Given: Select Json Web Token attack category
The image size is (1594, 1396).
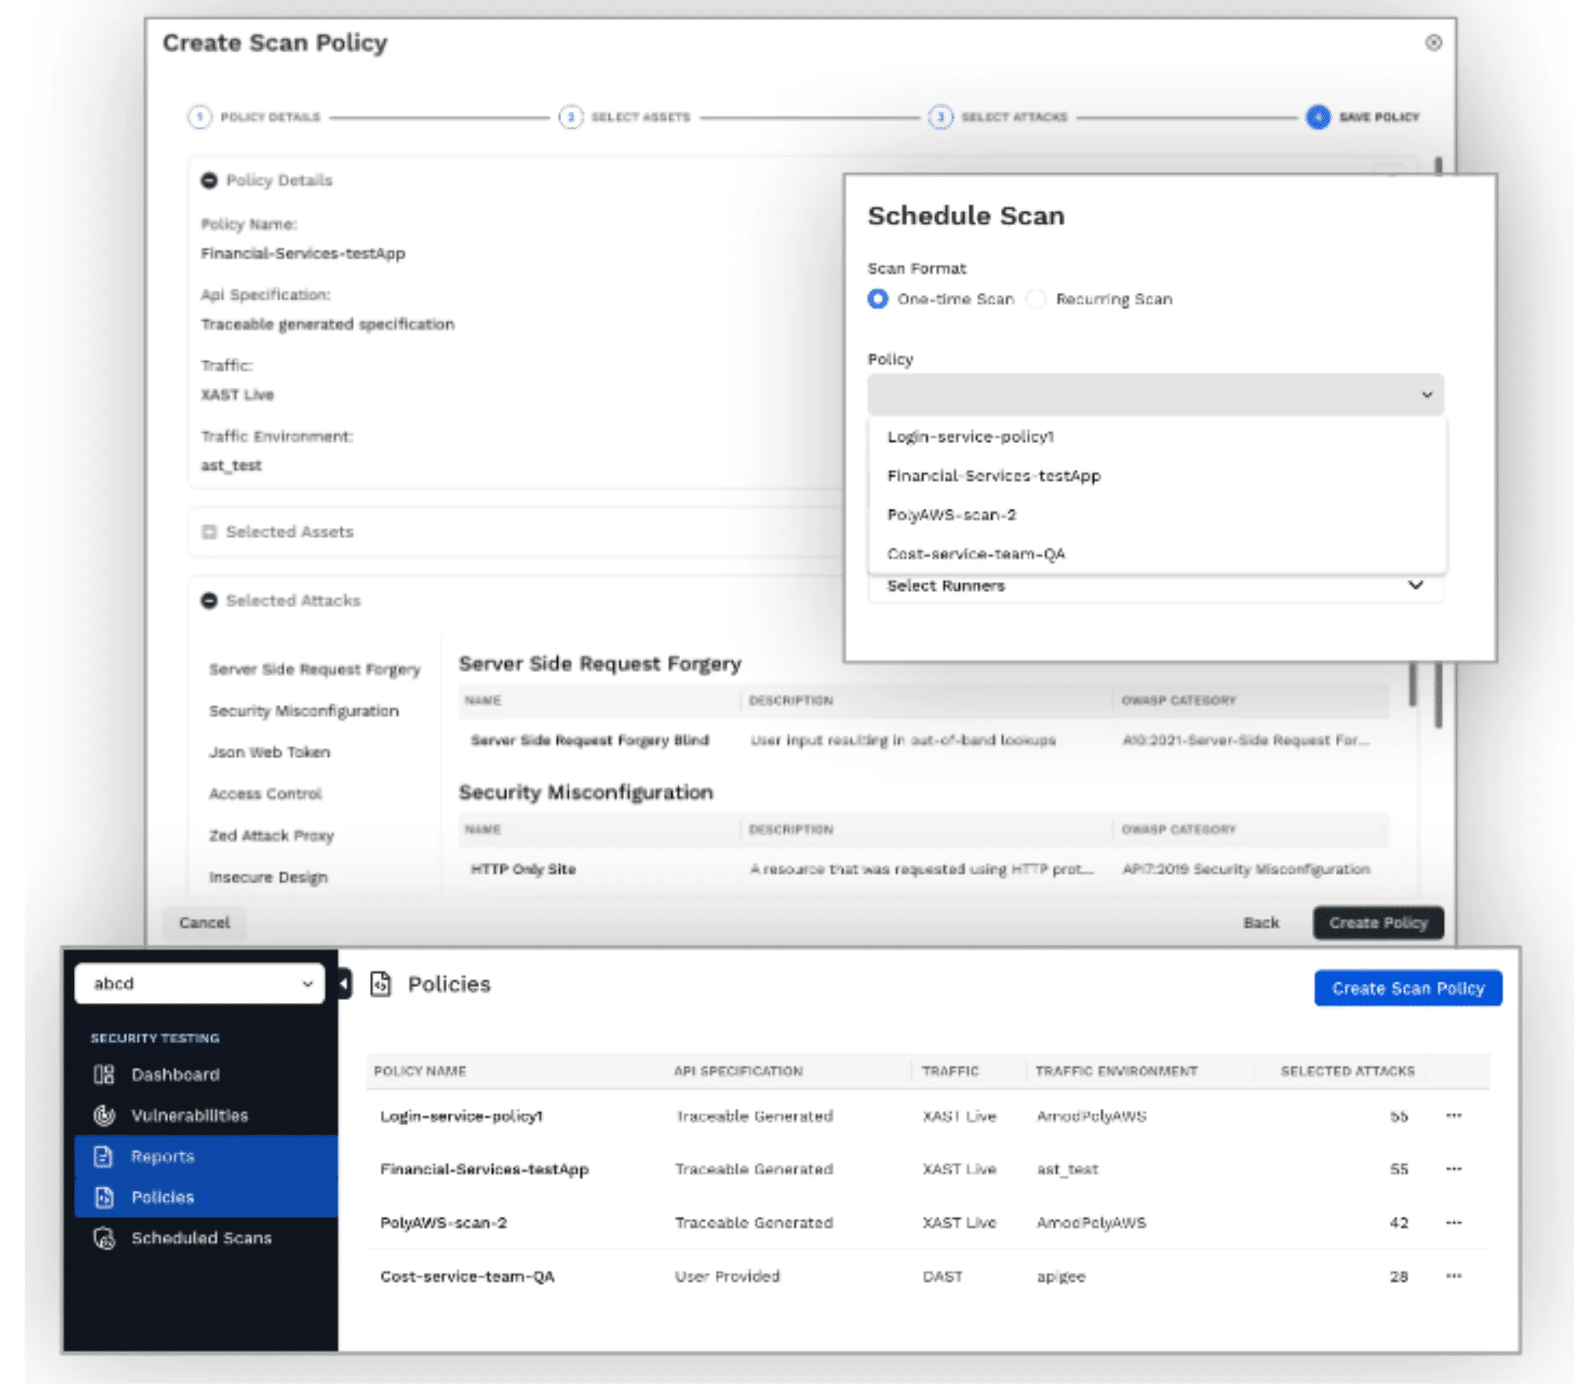Looking at the screenshot, I should [269, 752].
